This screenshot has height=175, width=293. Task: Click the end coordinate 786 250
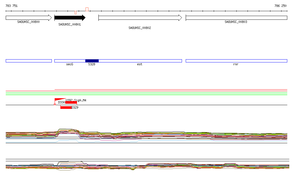[280, 6]
